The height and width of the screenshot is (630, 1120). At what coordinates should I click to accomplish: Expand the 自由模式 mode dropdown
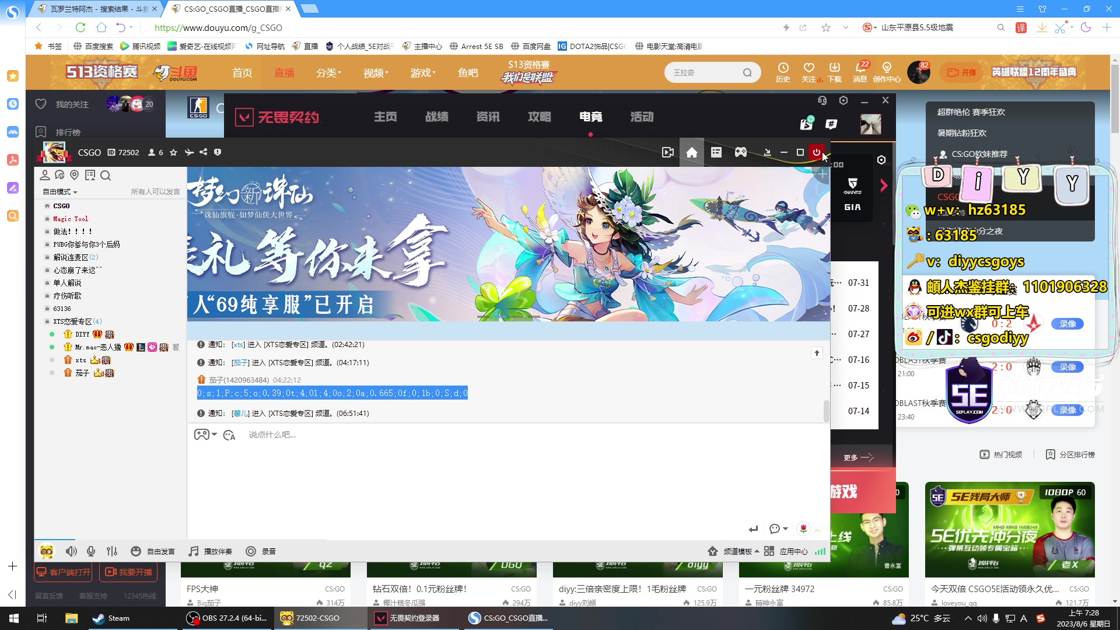(x=60, y=191)
